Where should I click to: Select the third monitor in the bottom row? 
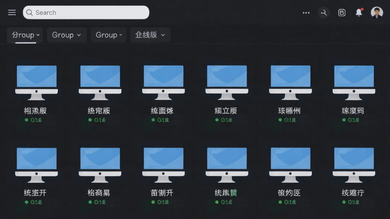[163, 165]
